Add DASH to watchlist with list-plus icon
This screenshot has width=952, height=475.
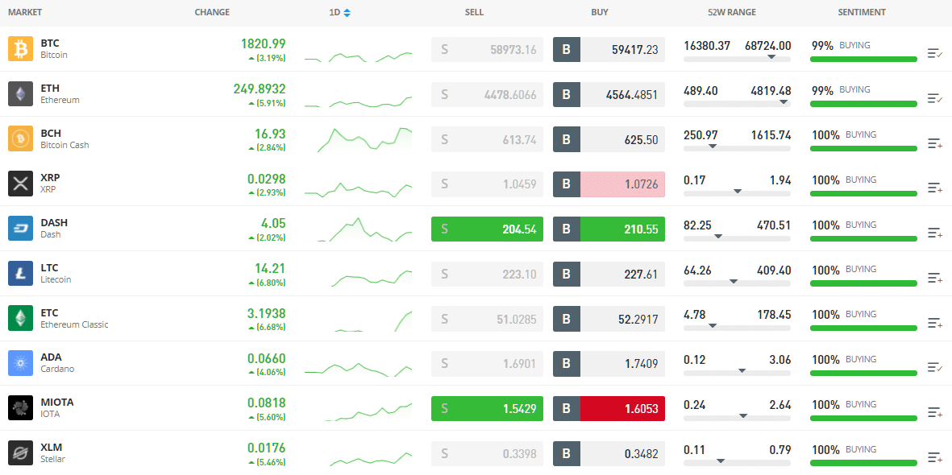(x=935, y=233)
